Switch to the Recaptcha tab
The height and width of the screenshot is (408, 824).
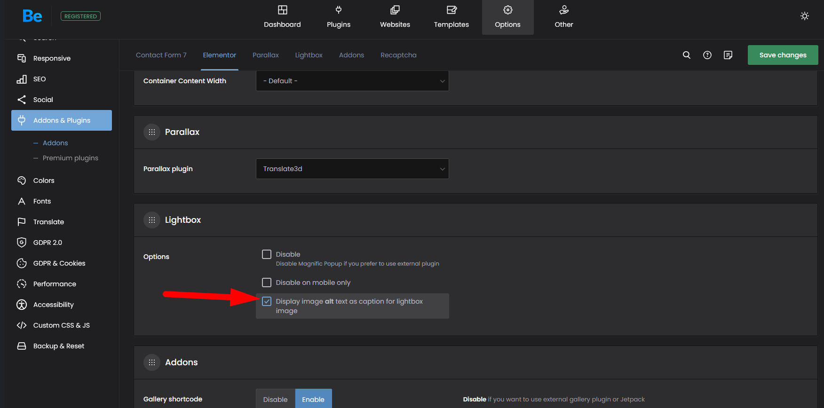[x=398, y=55]
